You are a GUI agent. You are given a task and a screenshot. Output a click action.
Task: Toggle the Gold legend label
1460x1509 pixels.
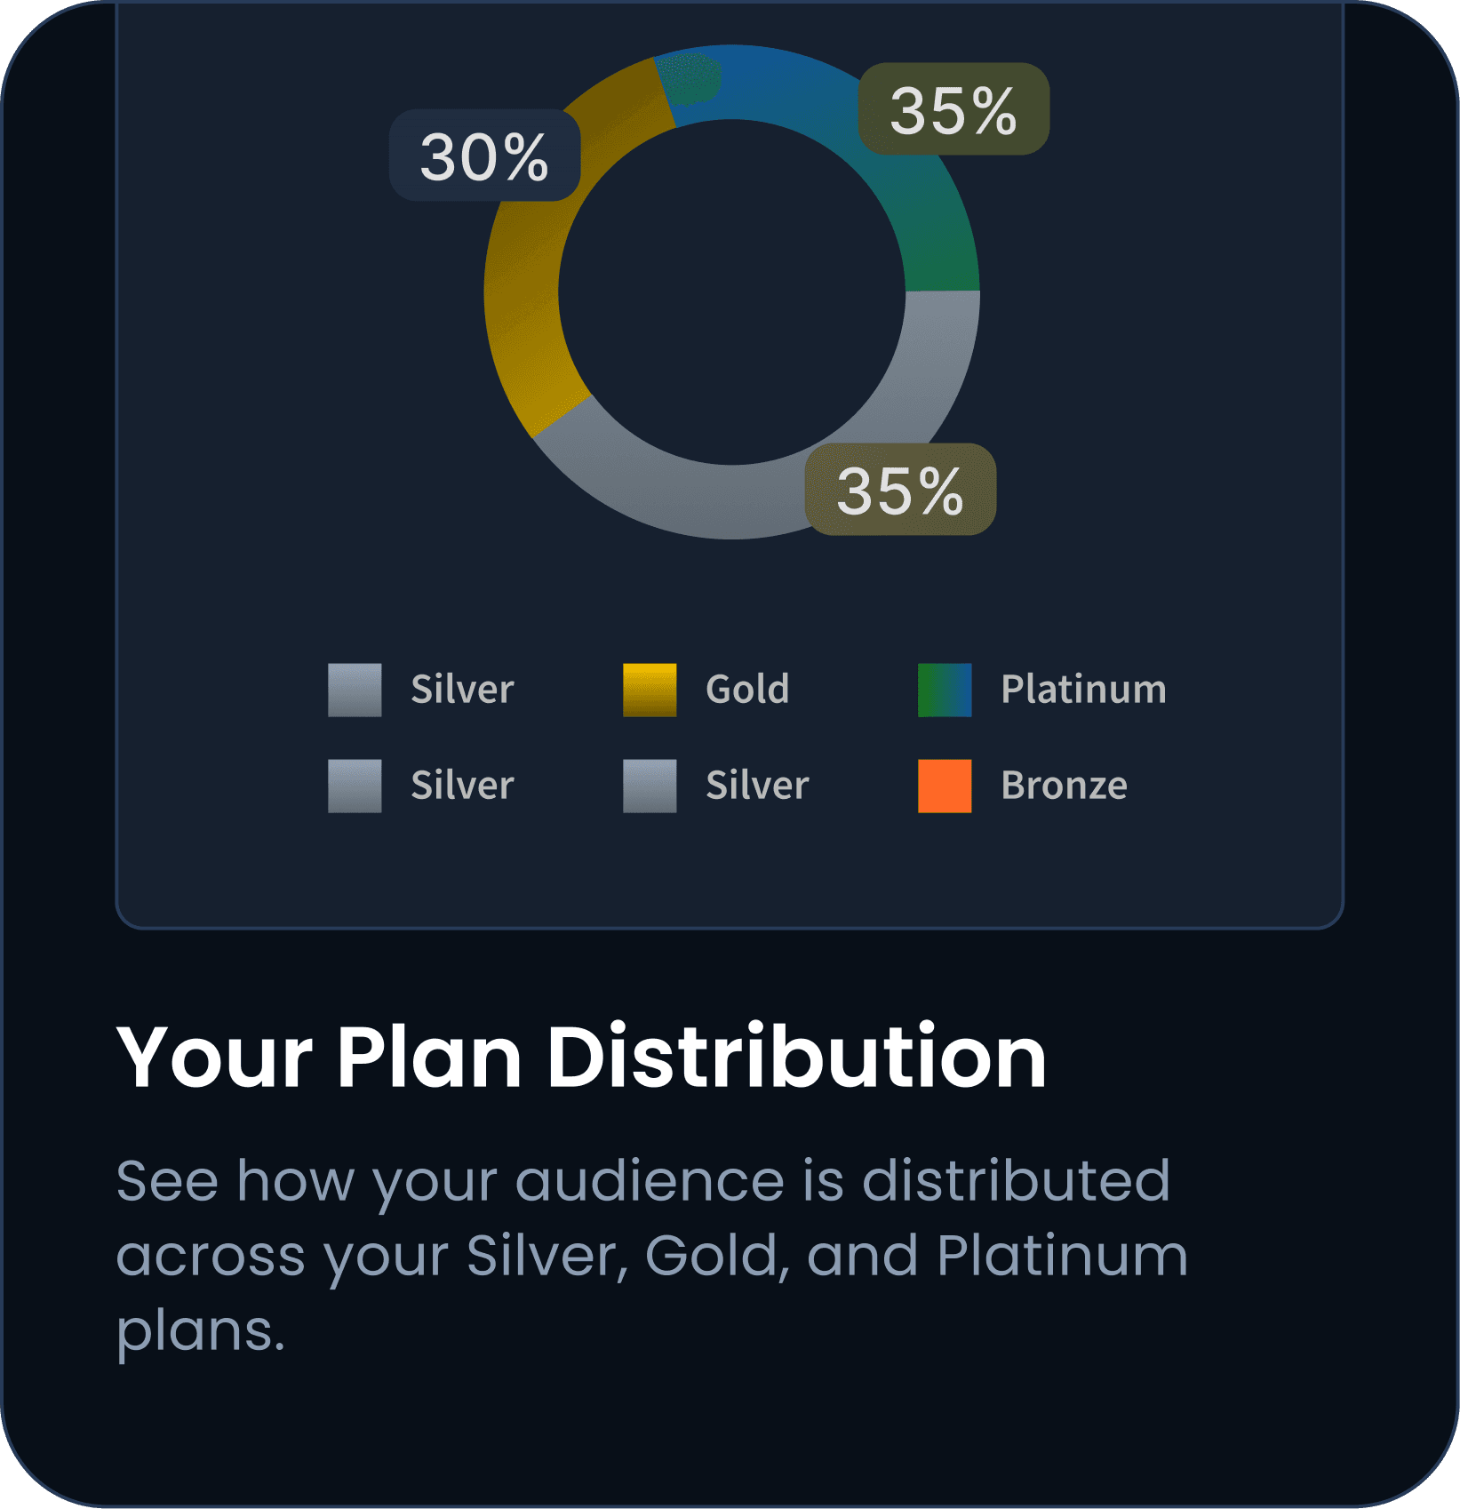[747, 690]
